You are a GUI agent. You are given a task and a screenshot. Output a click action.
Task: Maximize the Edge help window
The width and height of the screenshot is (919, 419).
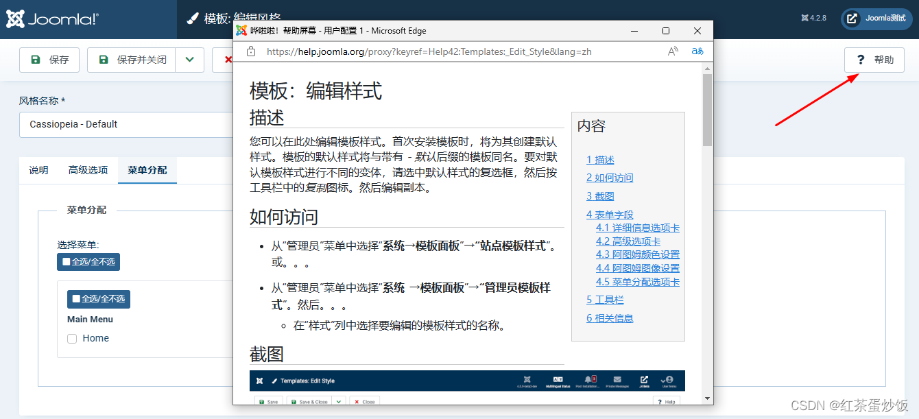(666, 31)
